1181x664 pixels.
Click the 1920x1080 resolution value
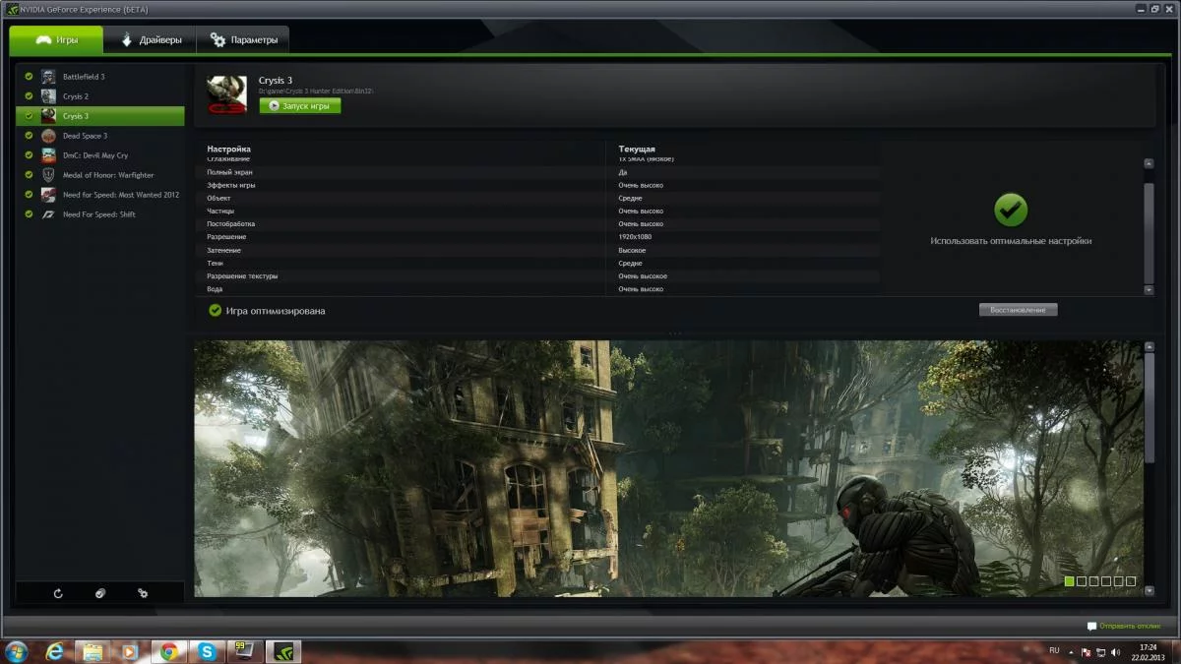pos(635,237)
